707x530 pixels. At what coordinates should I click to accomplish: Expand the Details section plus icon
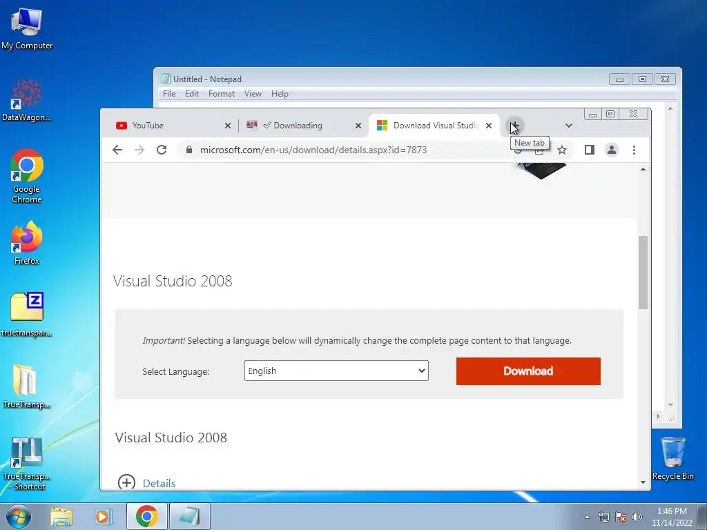click(x=127, y=482)
